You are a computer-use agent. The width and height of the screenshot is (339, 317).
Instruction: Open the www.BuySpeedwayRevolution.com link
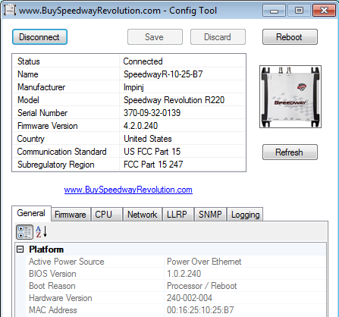click(128, 190)
